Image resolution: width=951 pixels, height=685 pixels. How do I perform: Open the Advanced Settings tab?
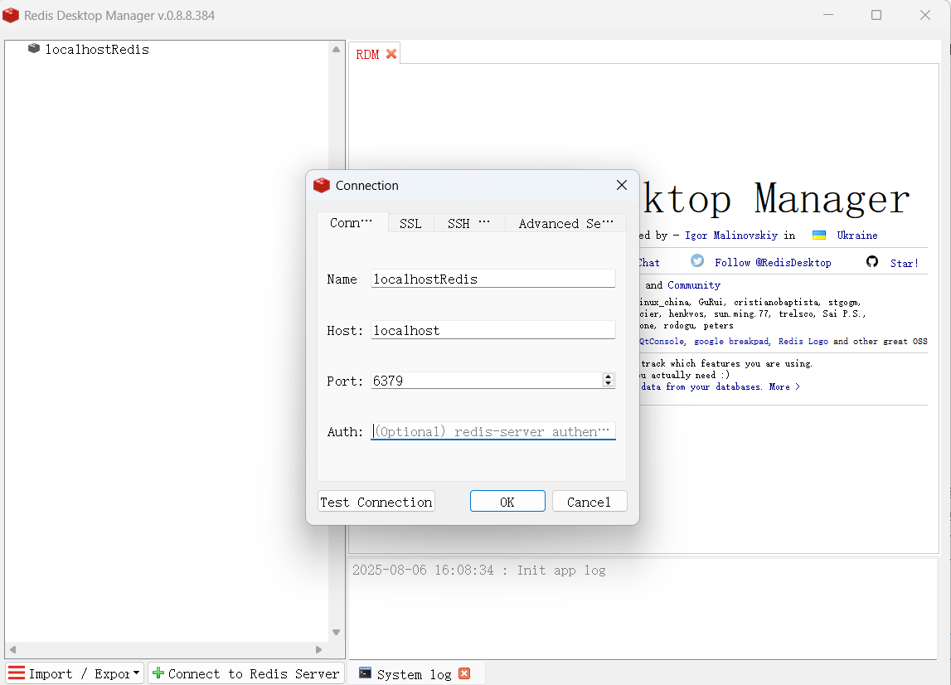pos(565,223)
